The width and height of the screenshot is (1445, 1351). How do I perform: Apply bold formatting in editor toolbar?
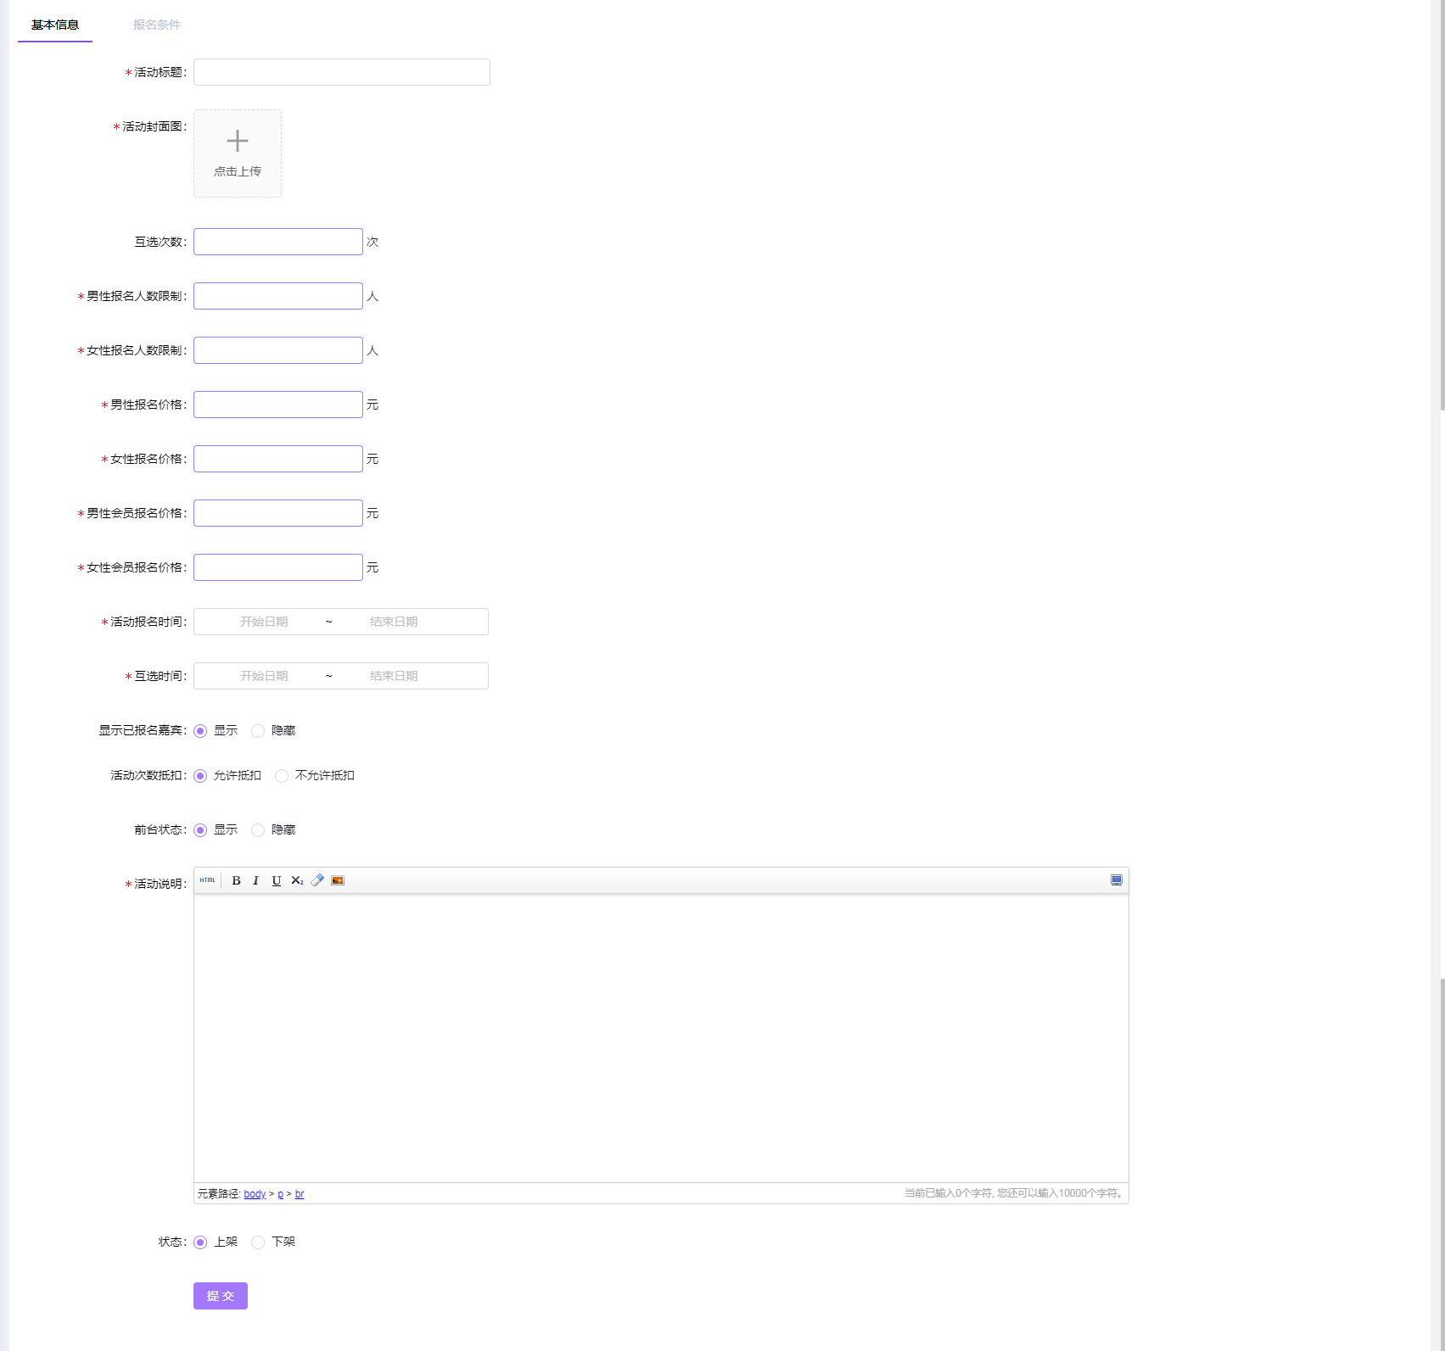coord(236,880)
